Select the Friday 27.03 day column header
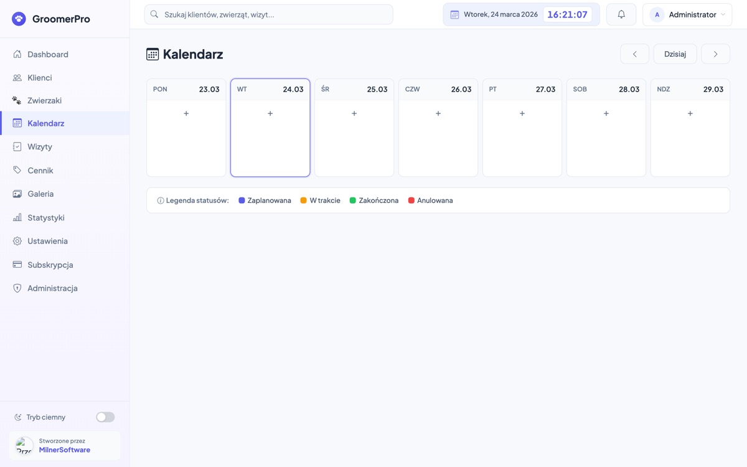 click(522, 89)
